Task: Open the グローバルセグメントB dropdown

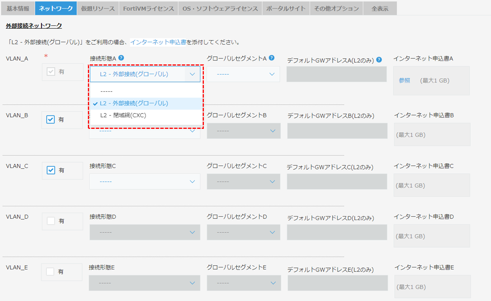Action: pyautogui.click(x=244, y=131)
